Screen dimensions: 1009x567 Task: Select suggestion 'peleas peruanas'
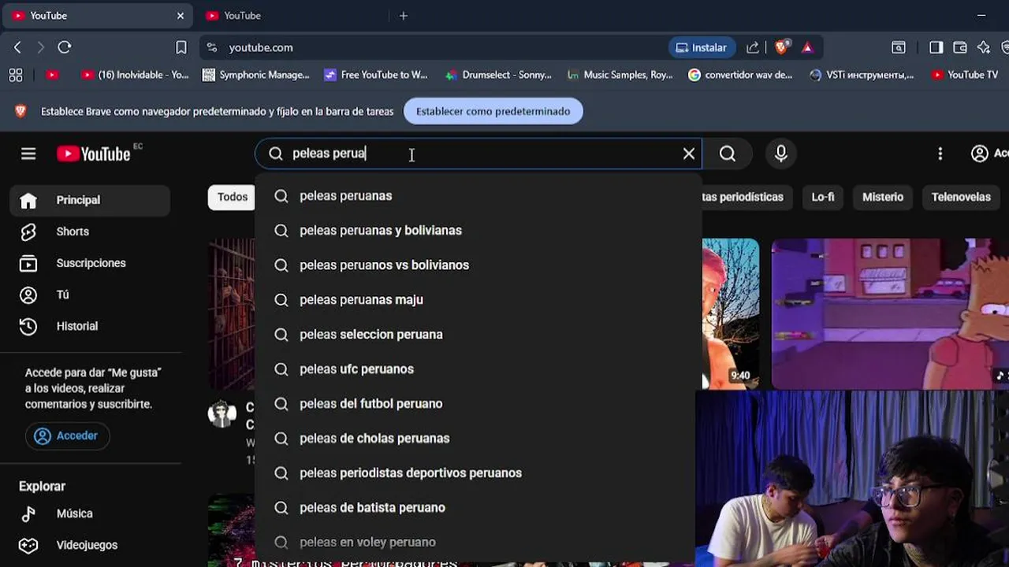[478, 196]
